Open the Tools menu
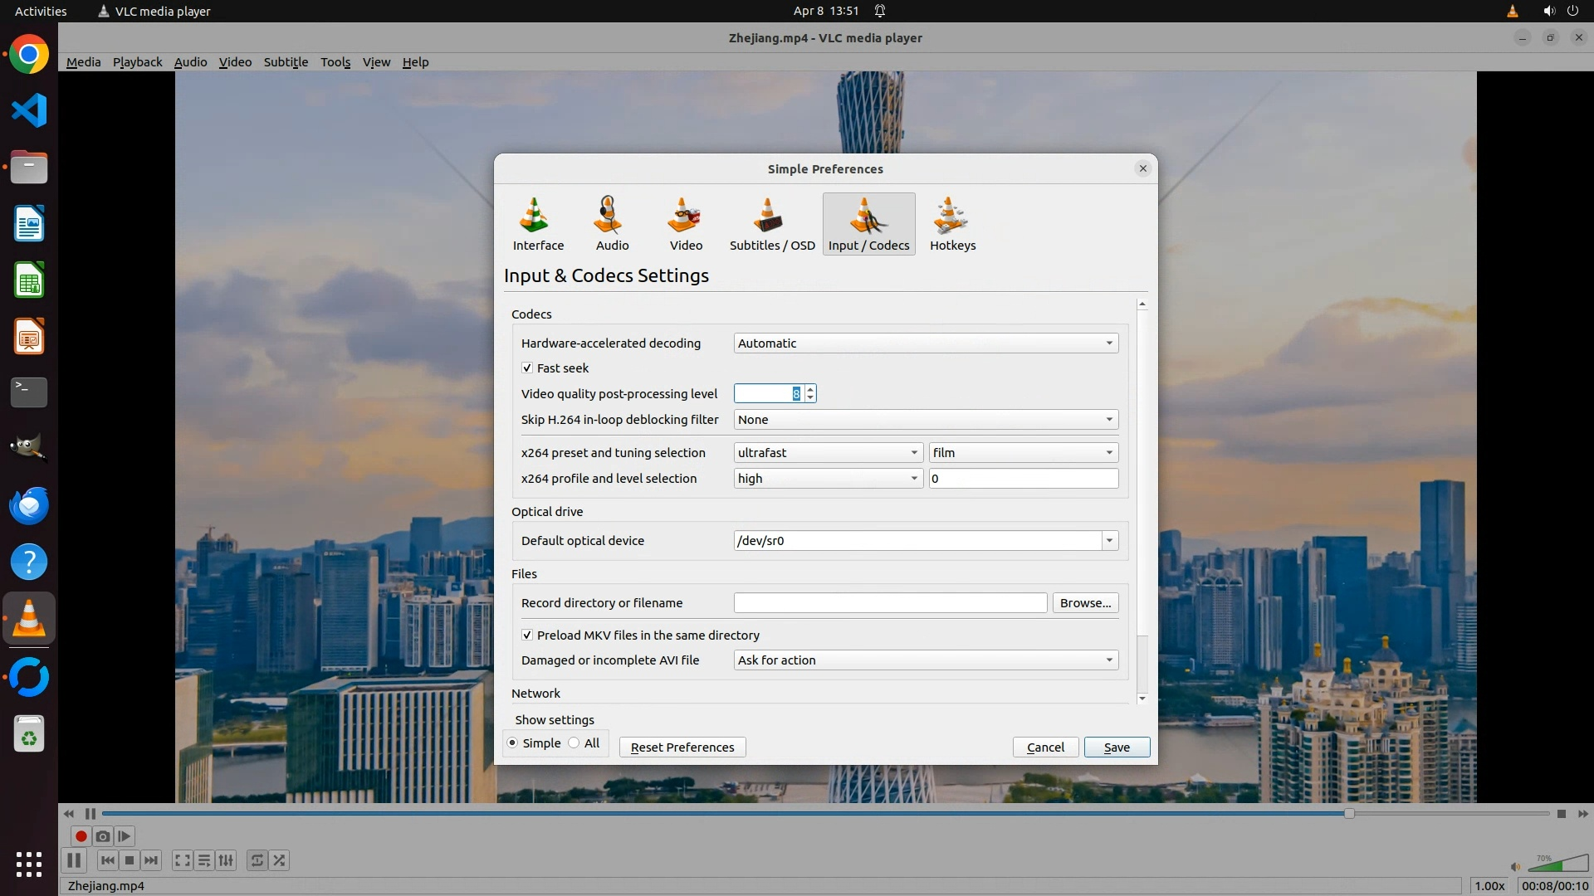The width and height of the screenshot is (1594, 896). pos(335,62)
